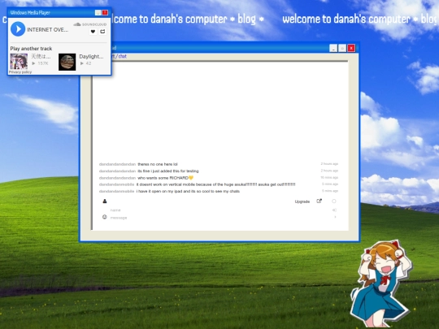Click the Upgrade link in chat
The width and height of the screenshot is (439, 329).
[x=302, y=201]
